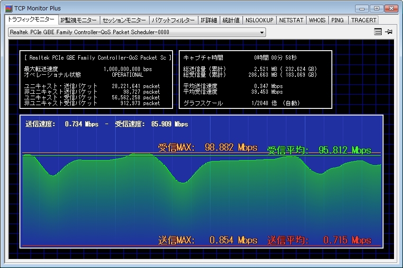Select the WHOIS tab
The height and width of the screenshot is (268, 403).
[x=317, y=20]
